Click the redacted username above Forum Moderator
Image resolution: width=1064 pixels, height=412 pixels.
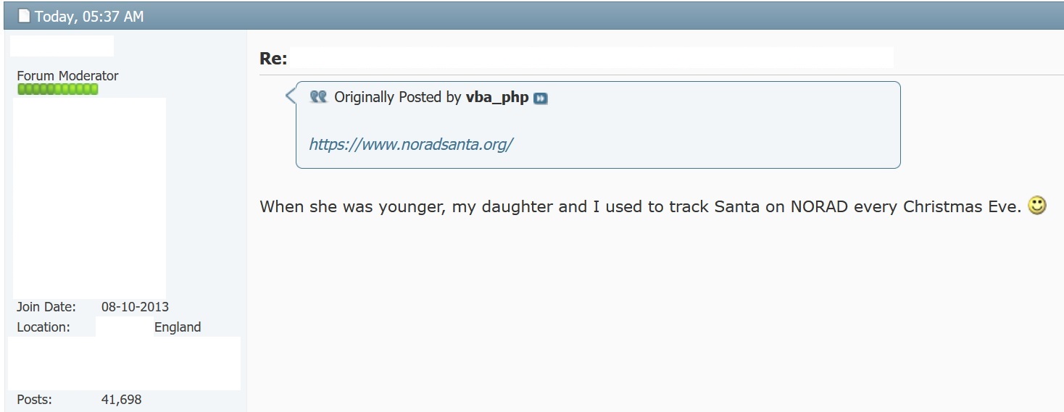point(62,46)
